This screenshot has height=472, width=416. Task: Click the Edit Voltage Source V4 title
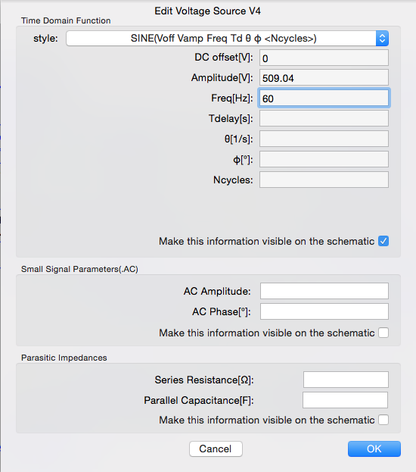[x=207, y=11]
